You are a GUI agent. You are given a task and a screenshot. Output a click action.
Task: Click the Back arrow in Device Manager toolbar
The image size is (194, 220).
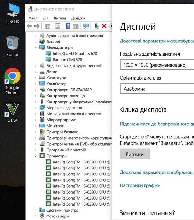29,26
